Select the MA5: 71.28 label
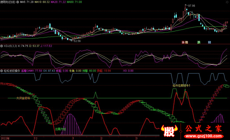The width and height of the screenshot is (230, 140). (x=27, y=2)
